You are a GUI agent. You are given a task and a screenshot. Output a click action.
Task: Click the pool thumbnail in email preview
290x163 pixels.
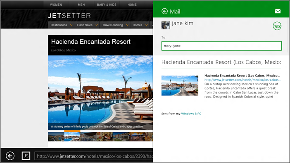(x=180, y=86)
